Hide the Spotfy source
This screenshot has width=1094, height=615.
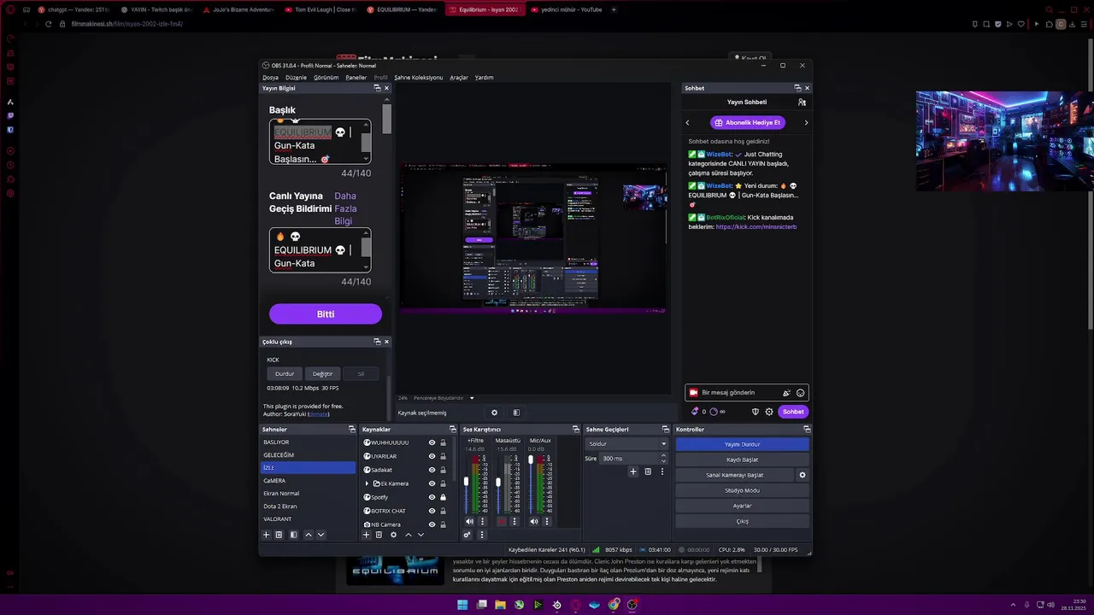(x=432, y=497)
